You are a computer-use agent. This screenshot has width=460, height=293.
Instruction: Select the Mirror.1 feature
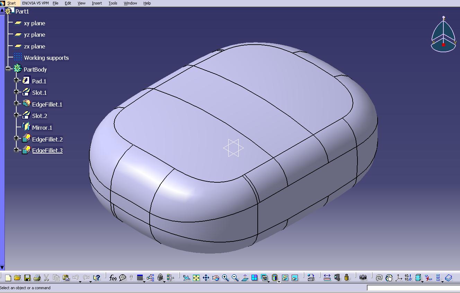[x=42, y=128]
